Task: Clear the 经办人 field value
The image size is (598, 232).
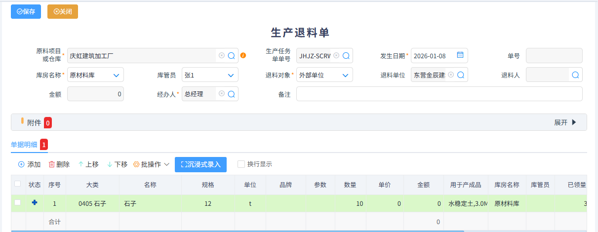Action: pyautogui.click(x=222, y=94)
